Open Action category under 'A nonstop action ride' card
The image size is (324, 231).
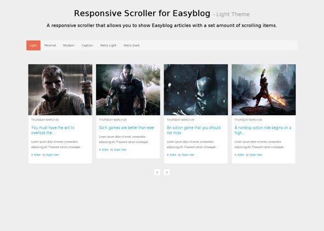click(241, 155)
